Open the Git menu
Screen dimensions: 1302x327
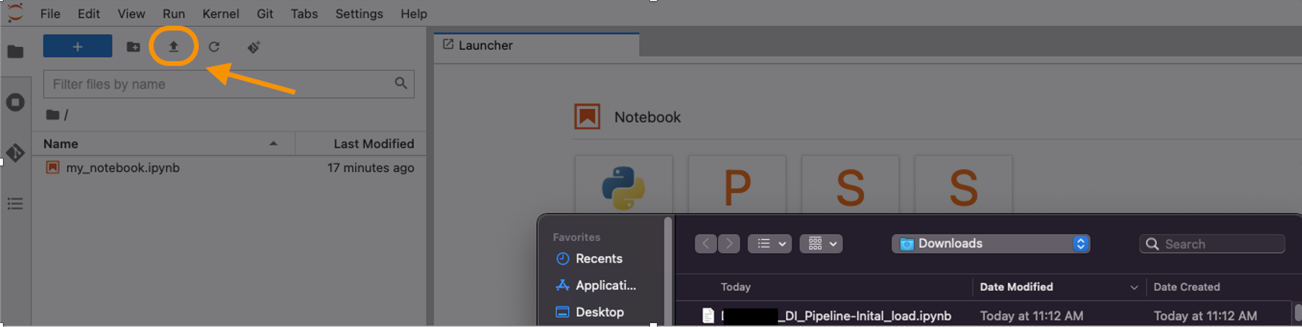coord(265,14)
